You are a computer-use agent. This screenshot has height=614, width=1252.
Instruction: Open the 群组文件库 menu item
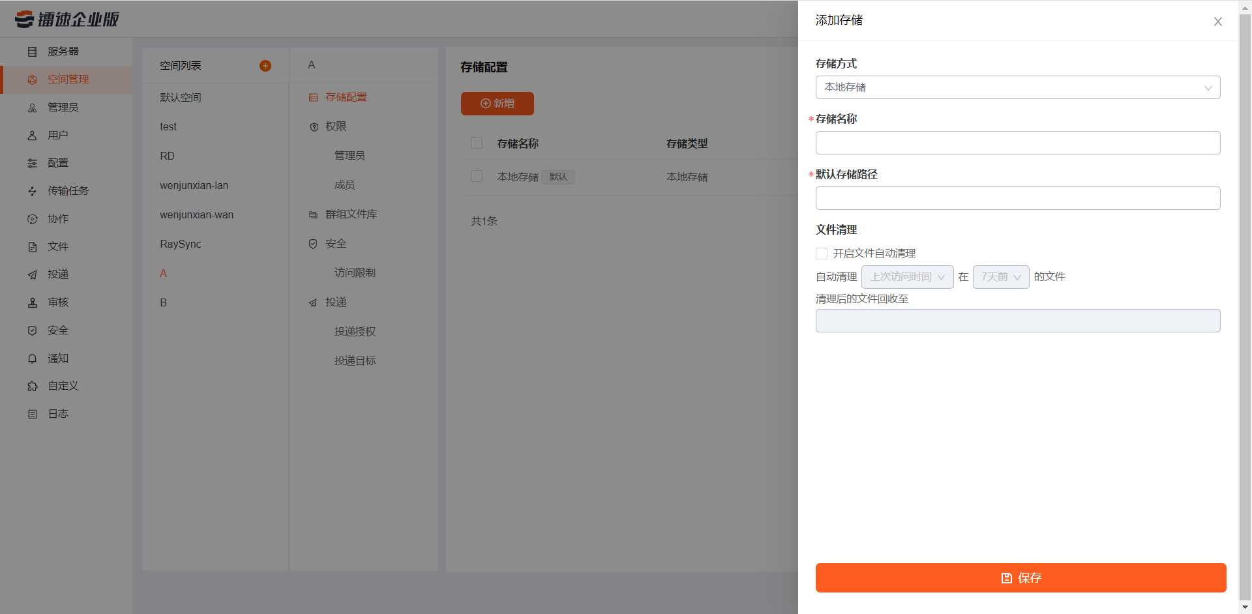click(350, 214)
